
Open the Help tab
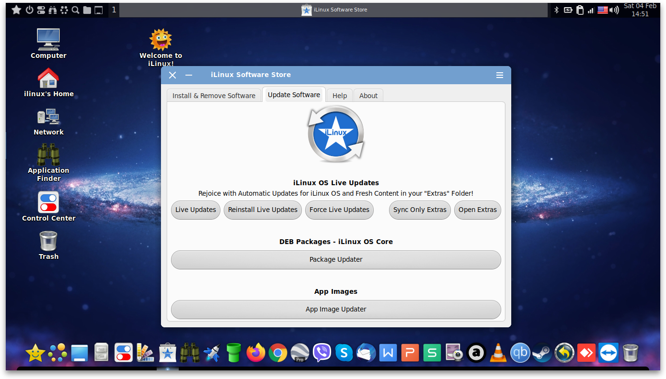340,95
